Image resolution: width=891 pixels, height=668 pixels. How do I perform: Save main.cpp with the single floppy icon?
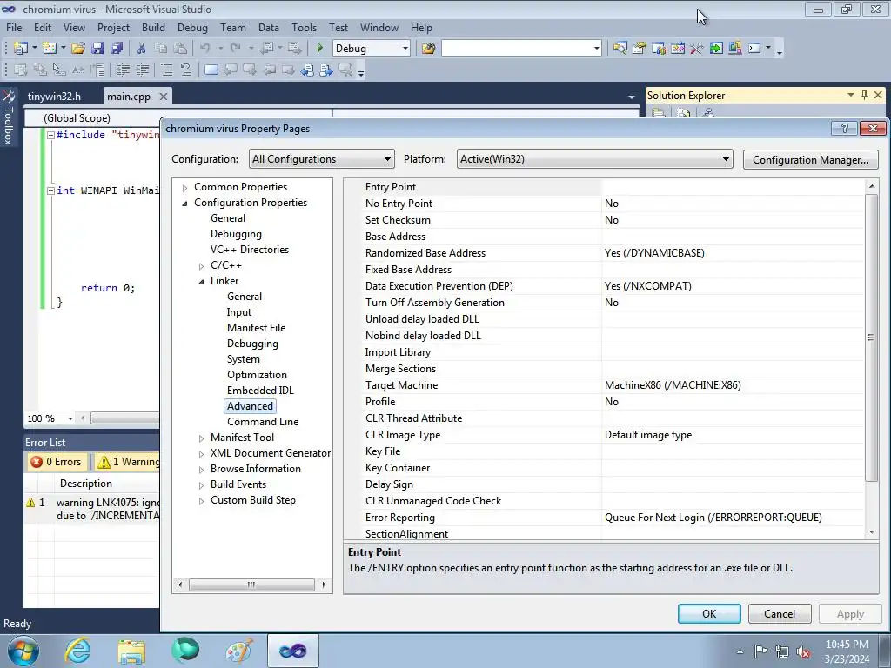97,49
